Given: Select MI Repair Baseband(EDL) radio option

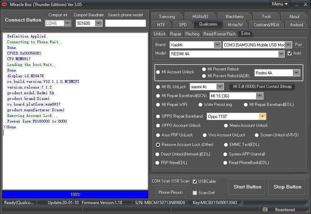Looking at the screenshot, I should pos(246,105).
